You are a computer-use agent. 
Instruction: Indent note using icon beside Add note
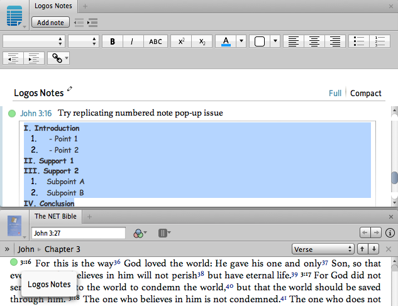(x=92, y=23)
